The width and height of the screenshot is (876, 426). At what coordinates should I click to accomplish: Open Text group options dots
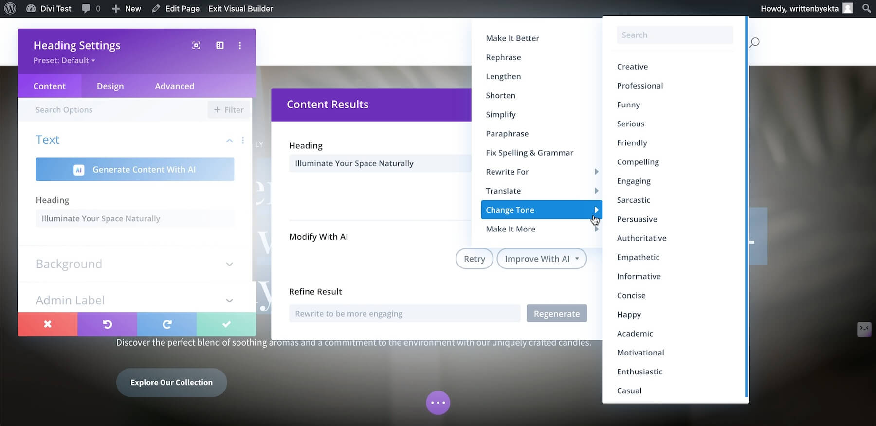tap(243, 140)
